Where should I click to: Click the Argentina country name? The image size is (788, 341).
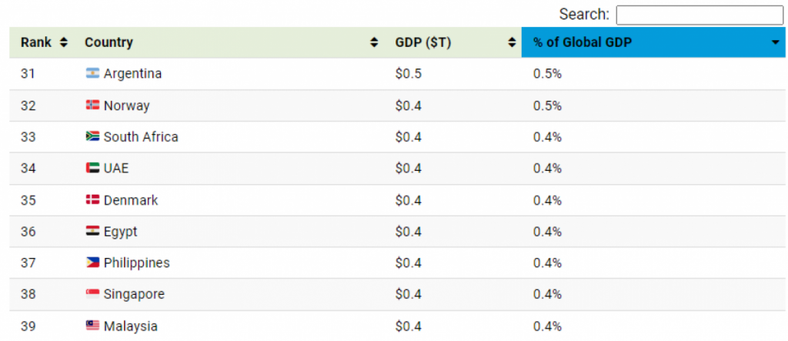point(132,74)
